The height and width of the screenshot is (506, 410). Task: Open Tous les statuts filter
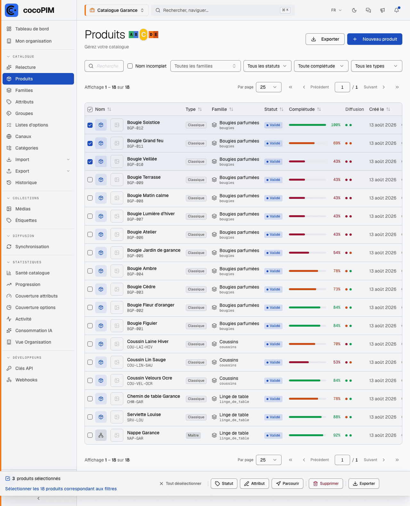click(x=267, y=66)
